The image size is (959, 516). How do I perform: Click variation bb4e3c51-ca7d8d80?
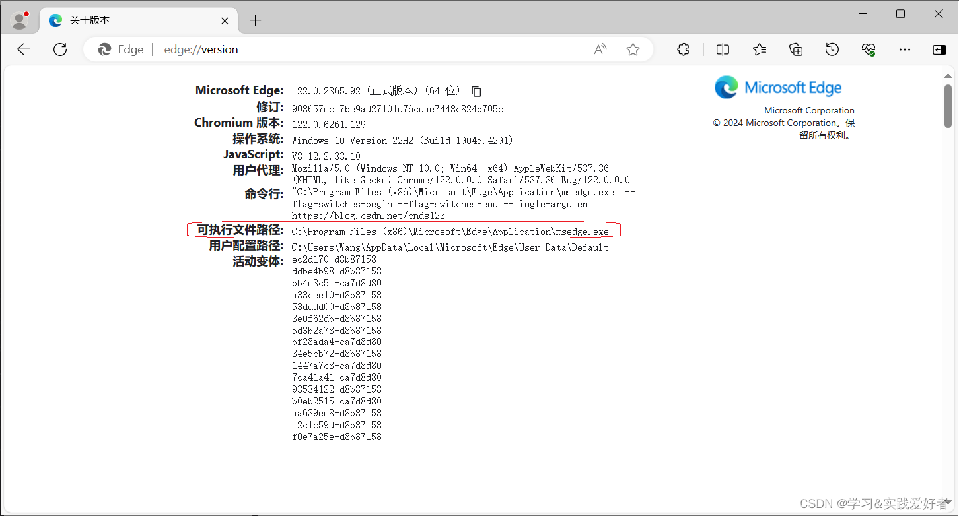pyautogui.click(x=337, y=283)
